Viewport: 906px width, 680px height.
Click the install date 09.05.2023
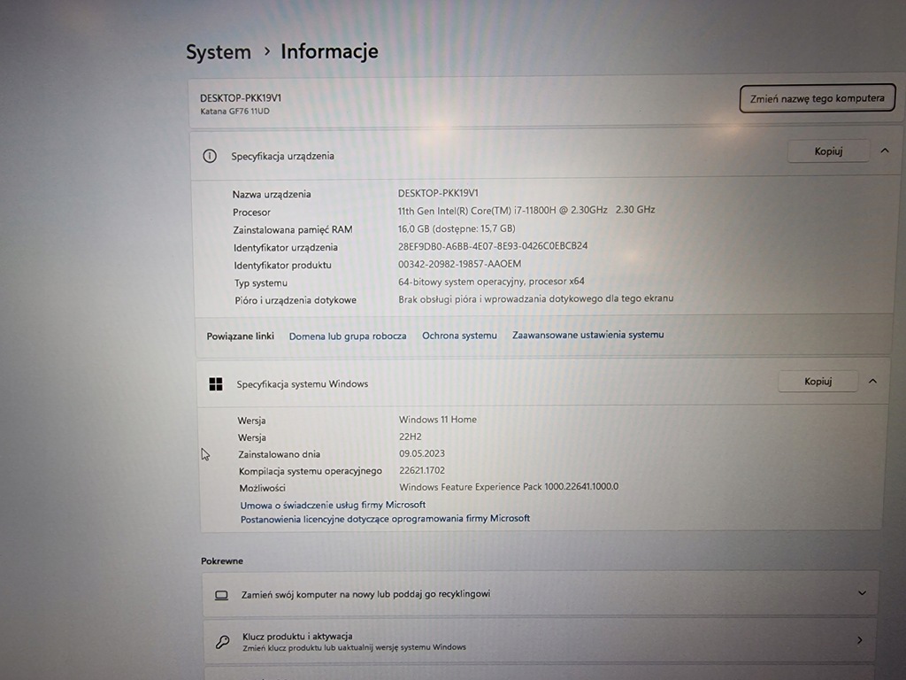coord(422,453)
